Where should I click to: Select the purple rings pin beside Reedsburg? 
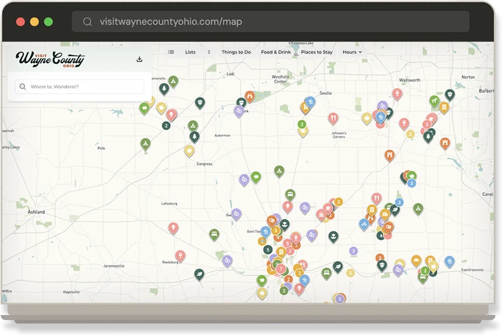coord(227,261)
